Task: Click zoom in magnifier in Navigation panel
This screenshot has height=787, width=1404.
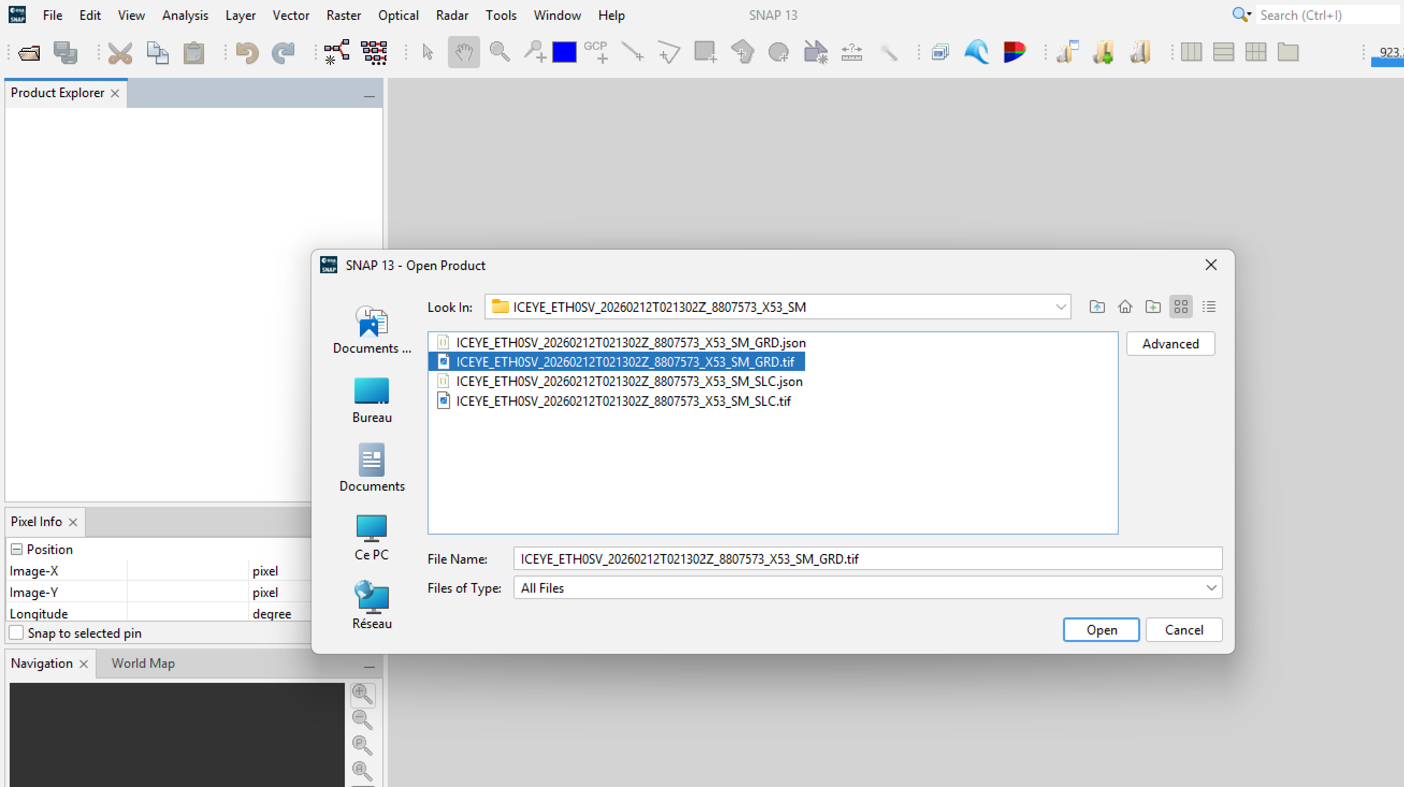Action: tap(363, 695)
